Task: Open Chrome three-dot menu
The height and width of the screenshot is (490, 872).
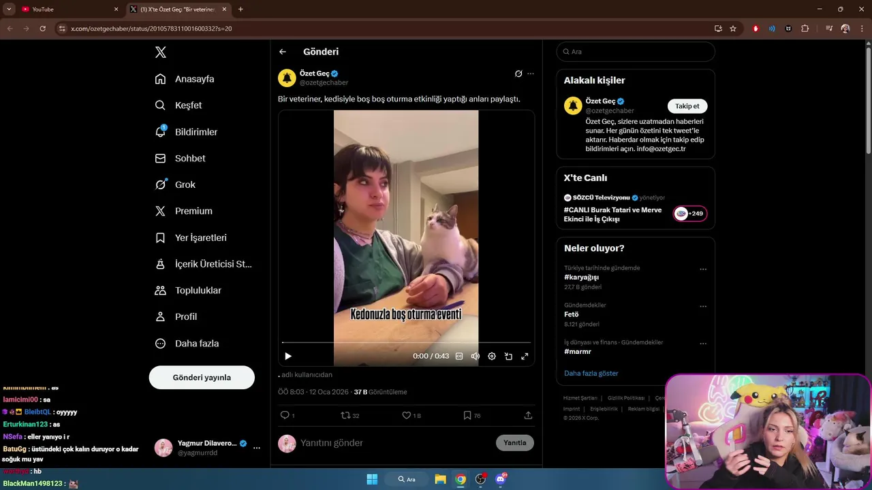Action: tap(861, 29)
